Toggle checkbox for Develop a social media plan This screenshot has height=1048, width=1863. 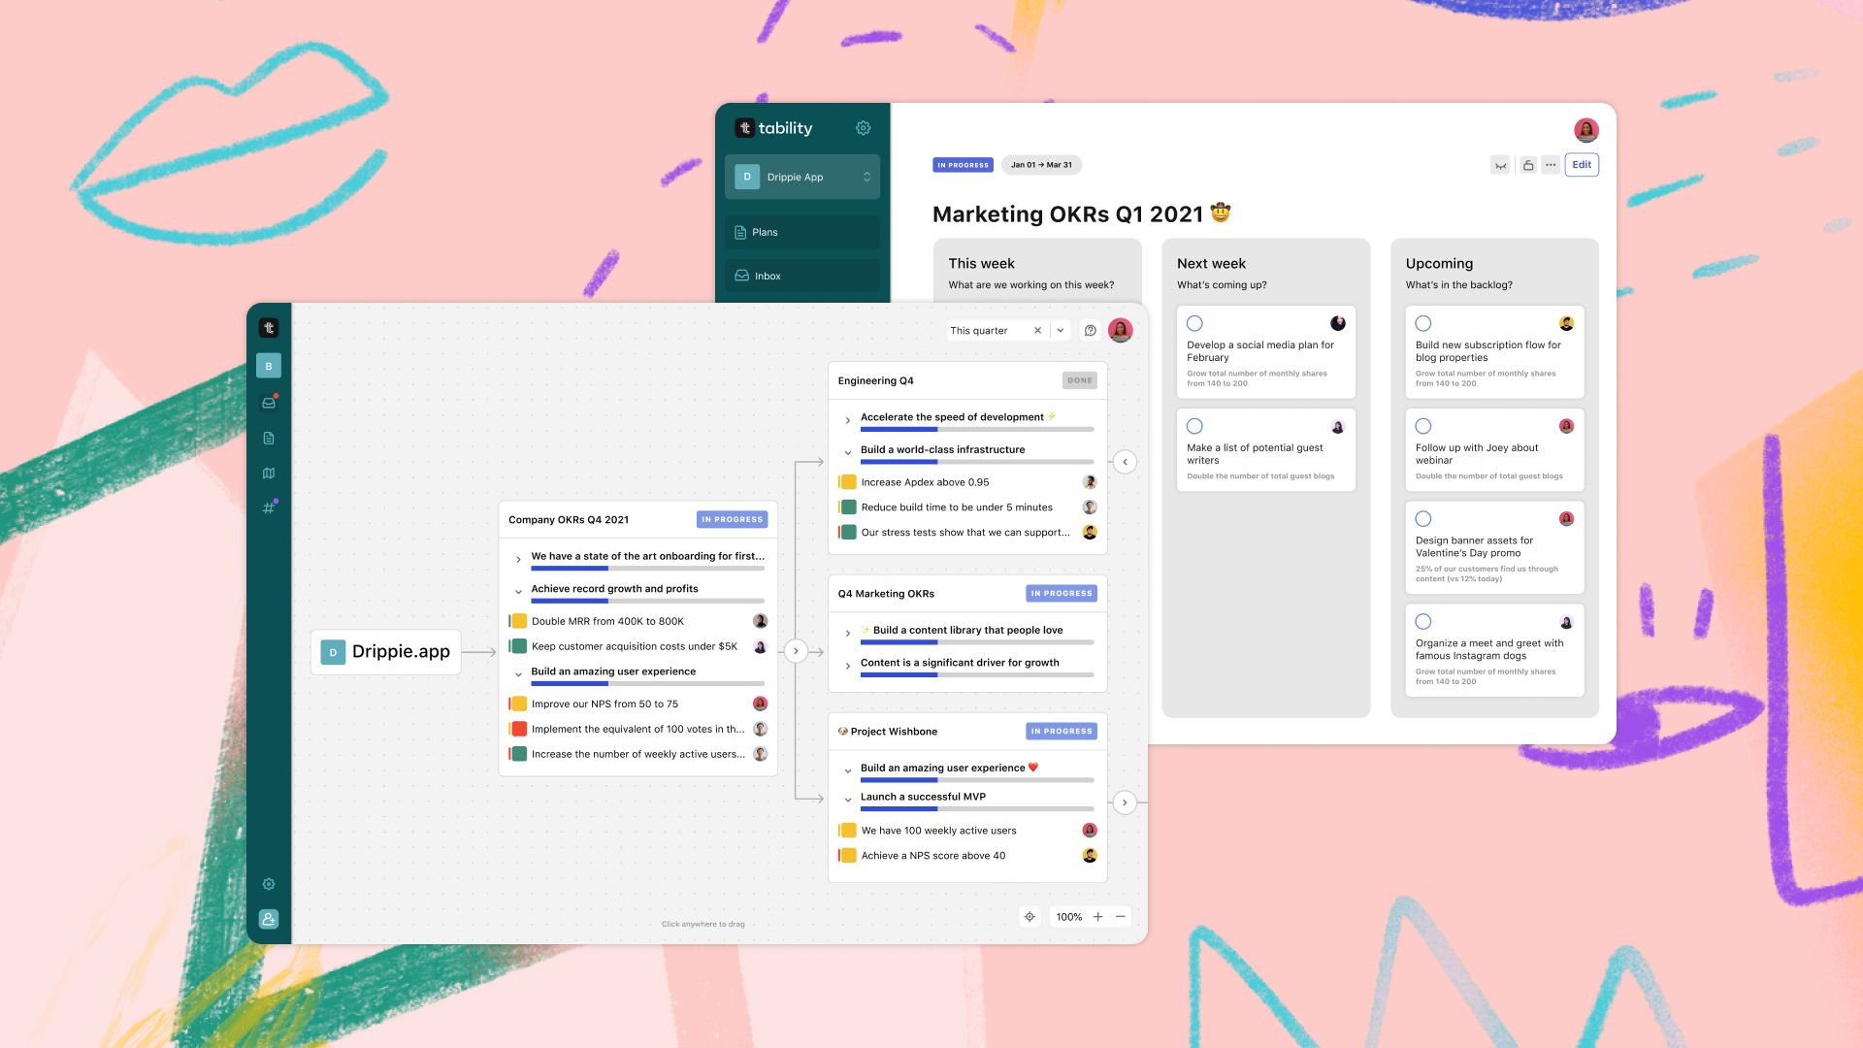[x=1193, y=324]
